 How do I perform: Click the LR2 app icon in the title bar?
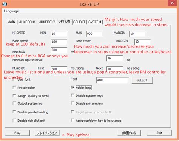tap(5, 4)
